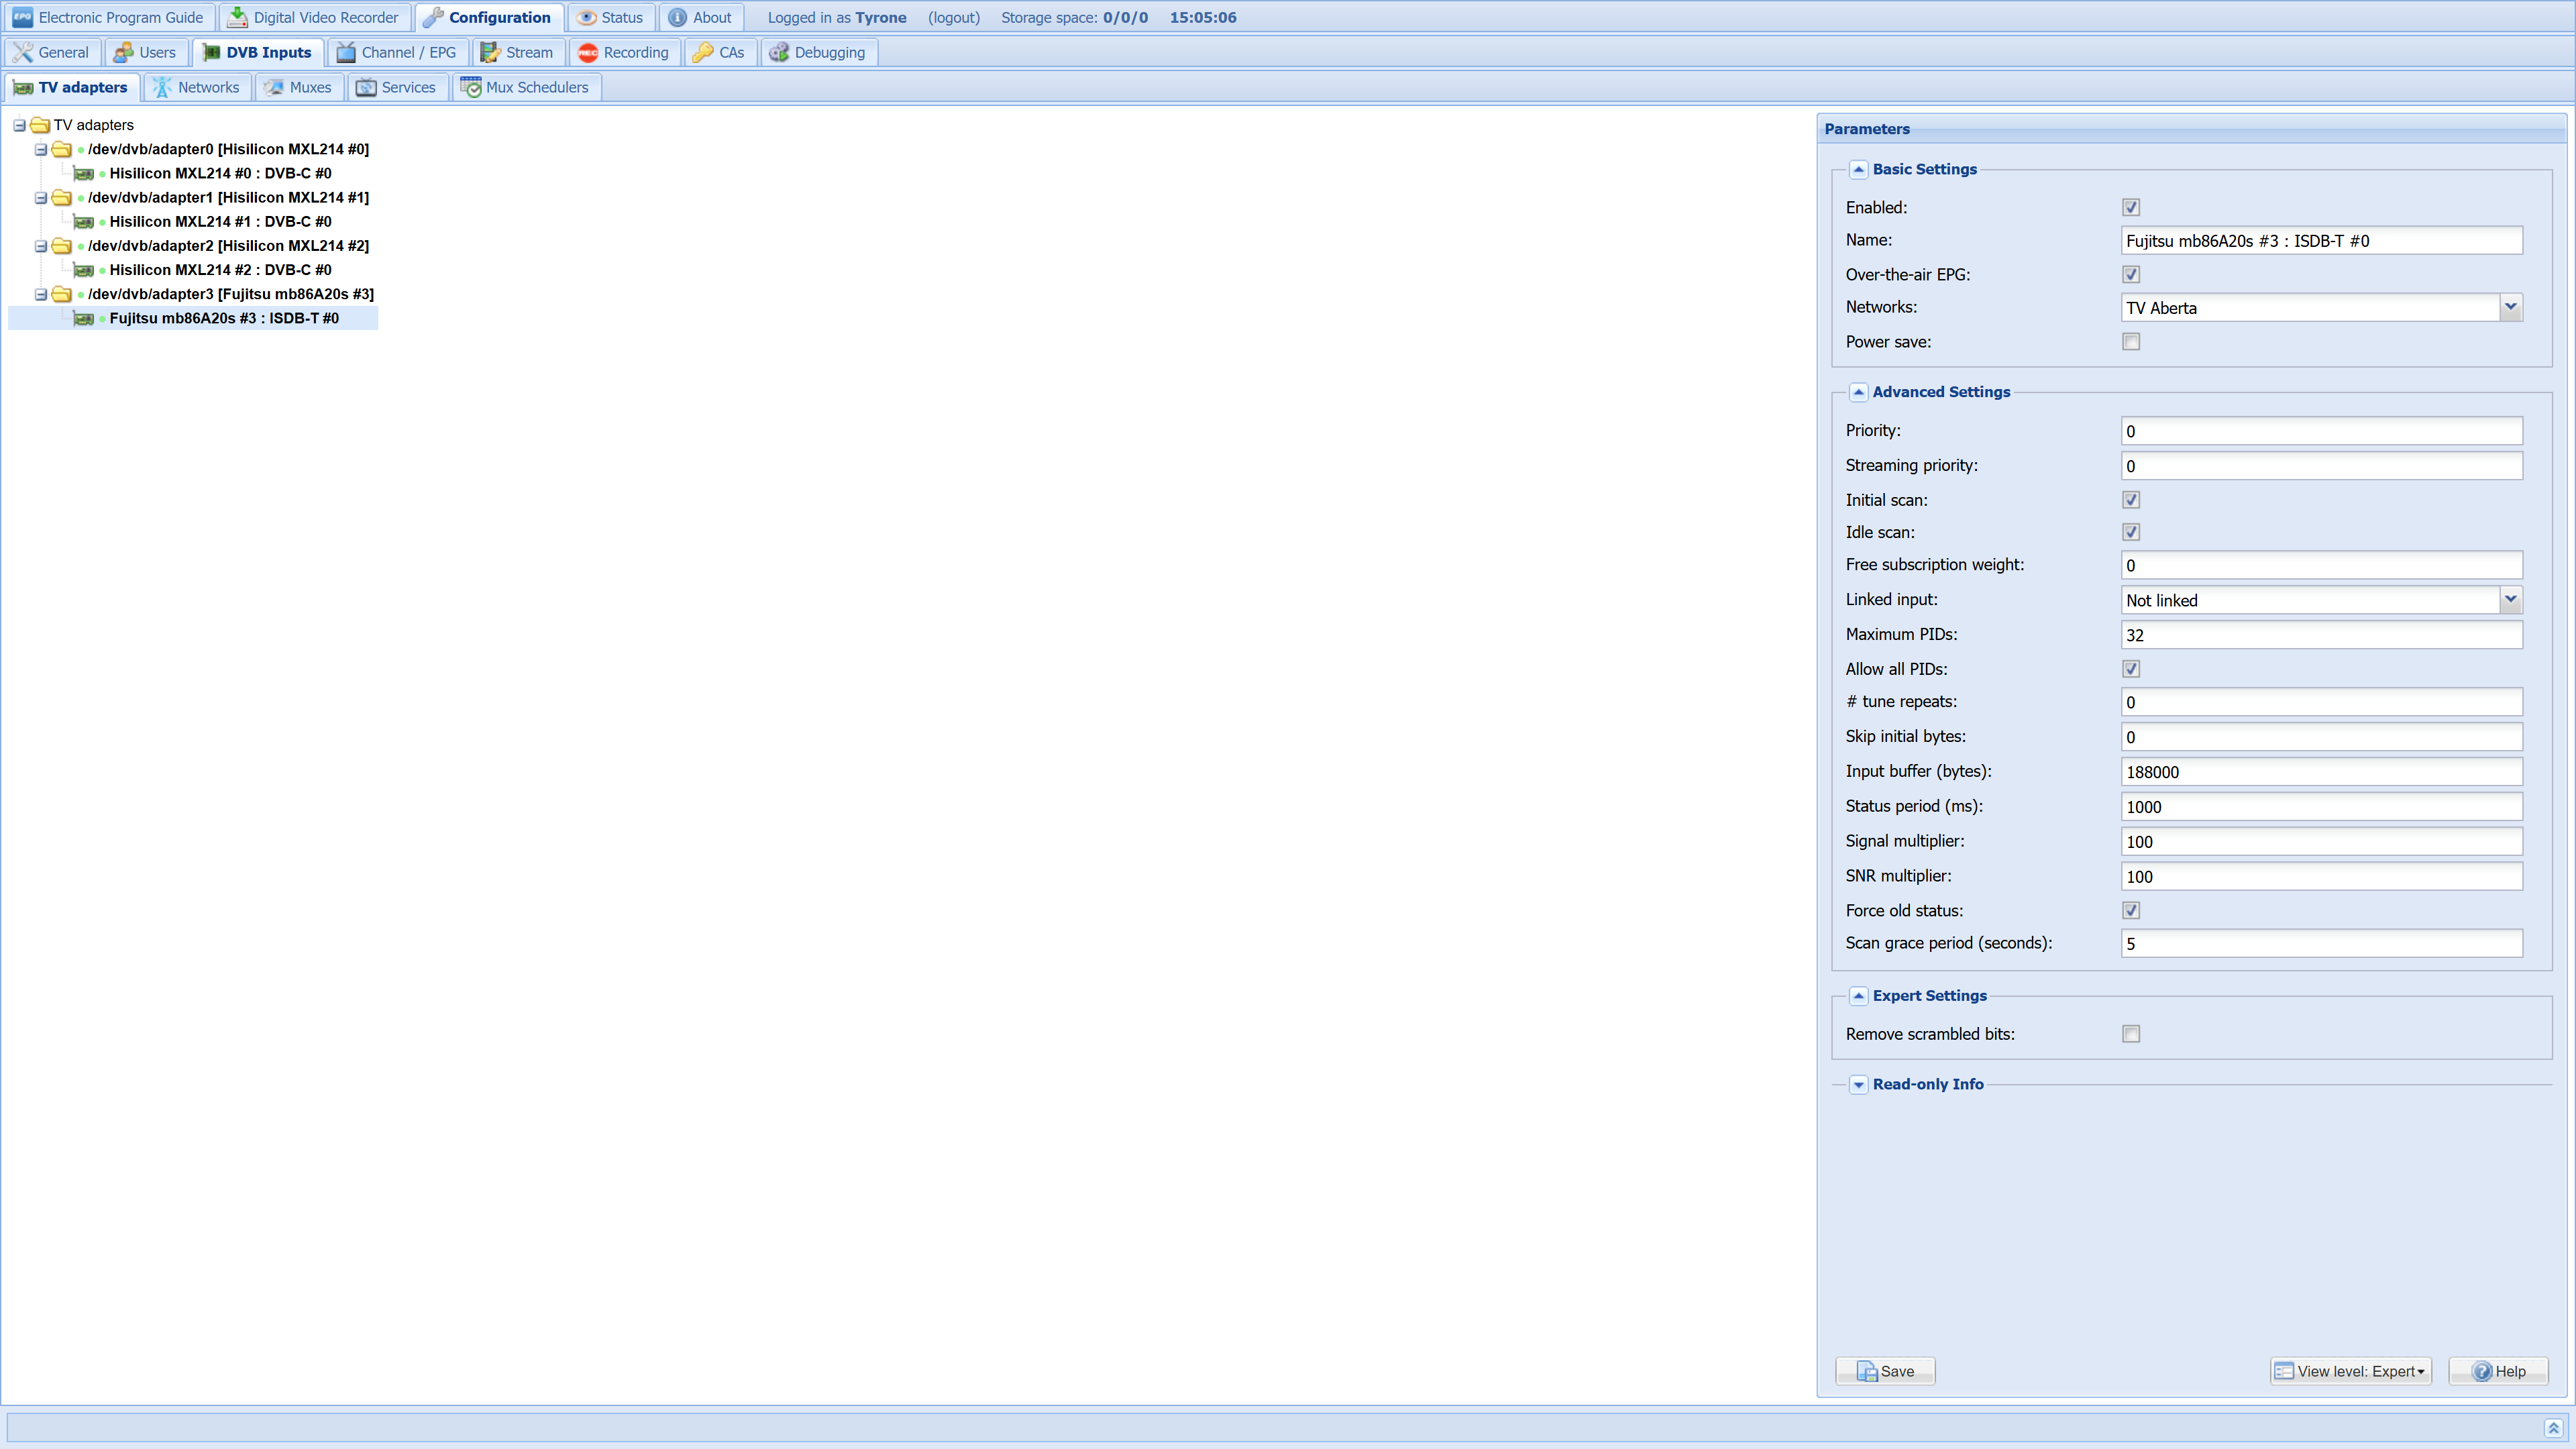Enable Remove scrambled bits checkbox

tap(2131, 1034)
